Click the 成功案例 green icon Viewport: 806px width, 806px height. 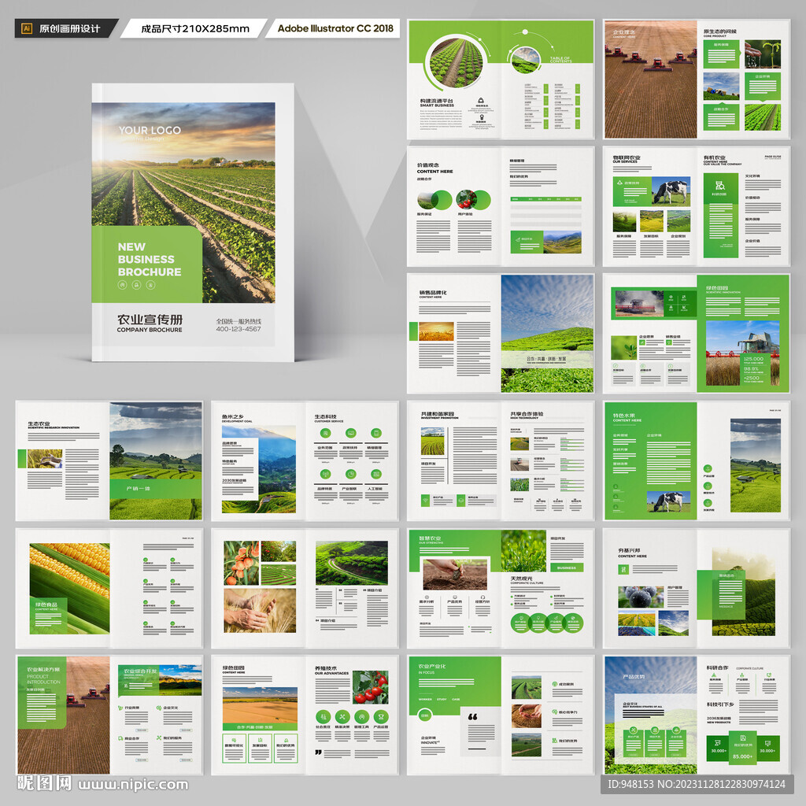[555, 684]
